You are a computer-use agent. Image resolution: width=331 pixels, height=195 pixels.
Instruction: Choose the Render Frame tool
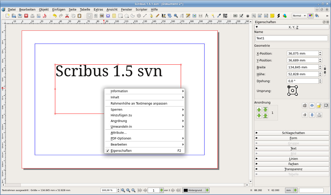click(x=108, y=16)
